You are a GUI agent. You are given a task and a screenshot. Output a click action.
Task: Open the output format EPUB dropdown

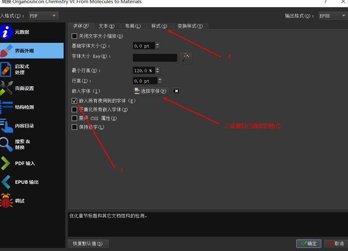[x=333, y=16]
